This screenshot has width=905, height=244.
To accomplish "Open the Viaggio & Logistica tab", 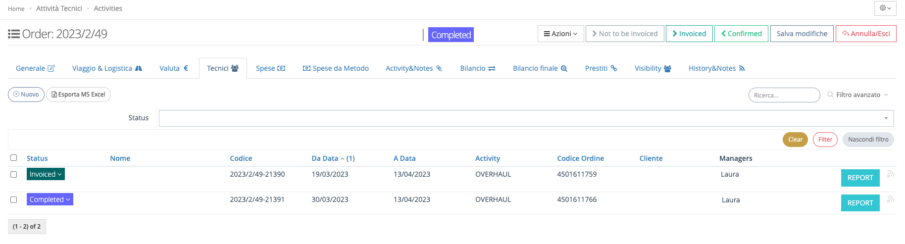I will [107, 68].
